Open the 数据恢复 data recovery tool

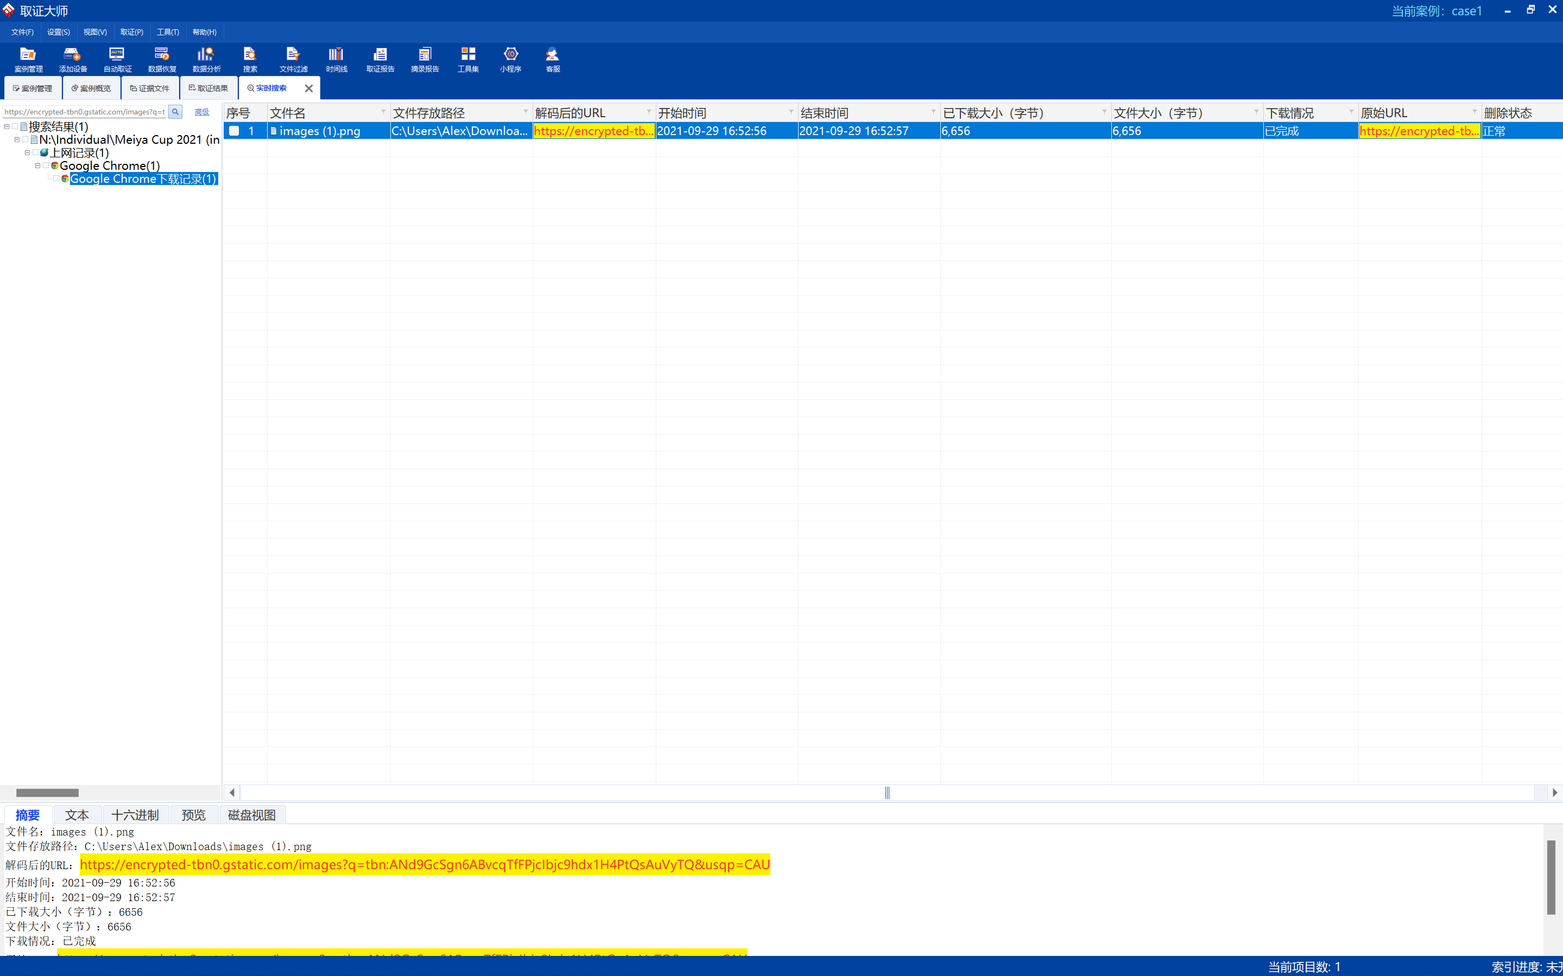[161, 59]
